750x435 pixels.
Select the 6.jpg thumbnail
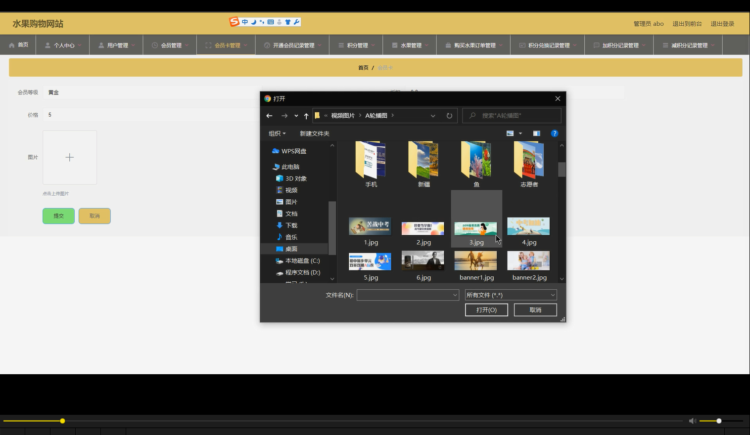(x=423, y=261)
